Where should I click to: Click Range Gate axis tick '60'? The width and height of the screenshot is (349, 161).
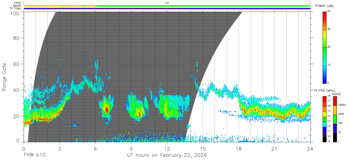(16, 64)
